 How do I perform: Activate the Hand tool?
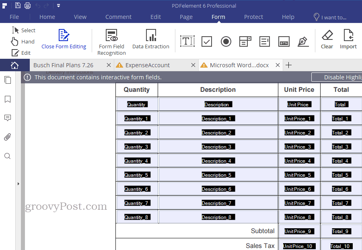(x=23, y=41)
